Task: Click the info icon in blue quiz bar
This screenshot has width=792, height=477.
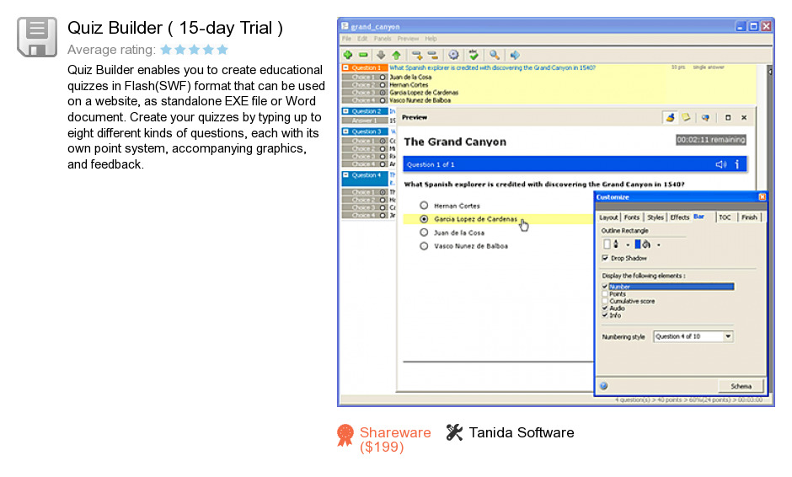Action: (737, 164)
